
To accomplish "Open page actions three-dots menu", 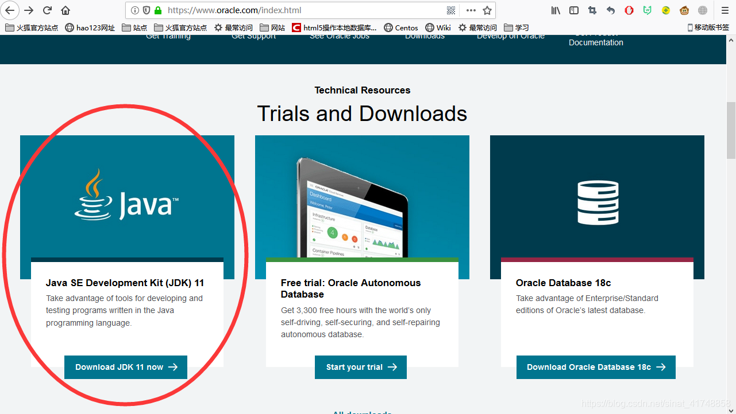I will pyautogui.click(x=471, y=10).
